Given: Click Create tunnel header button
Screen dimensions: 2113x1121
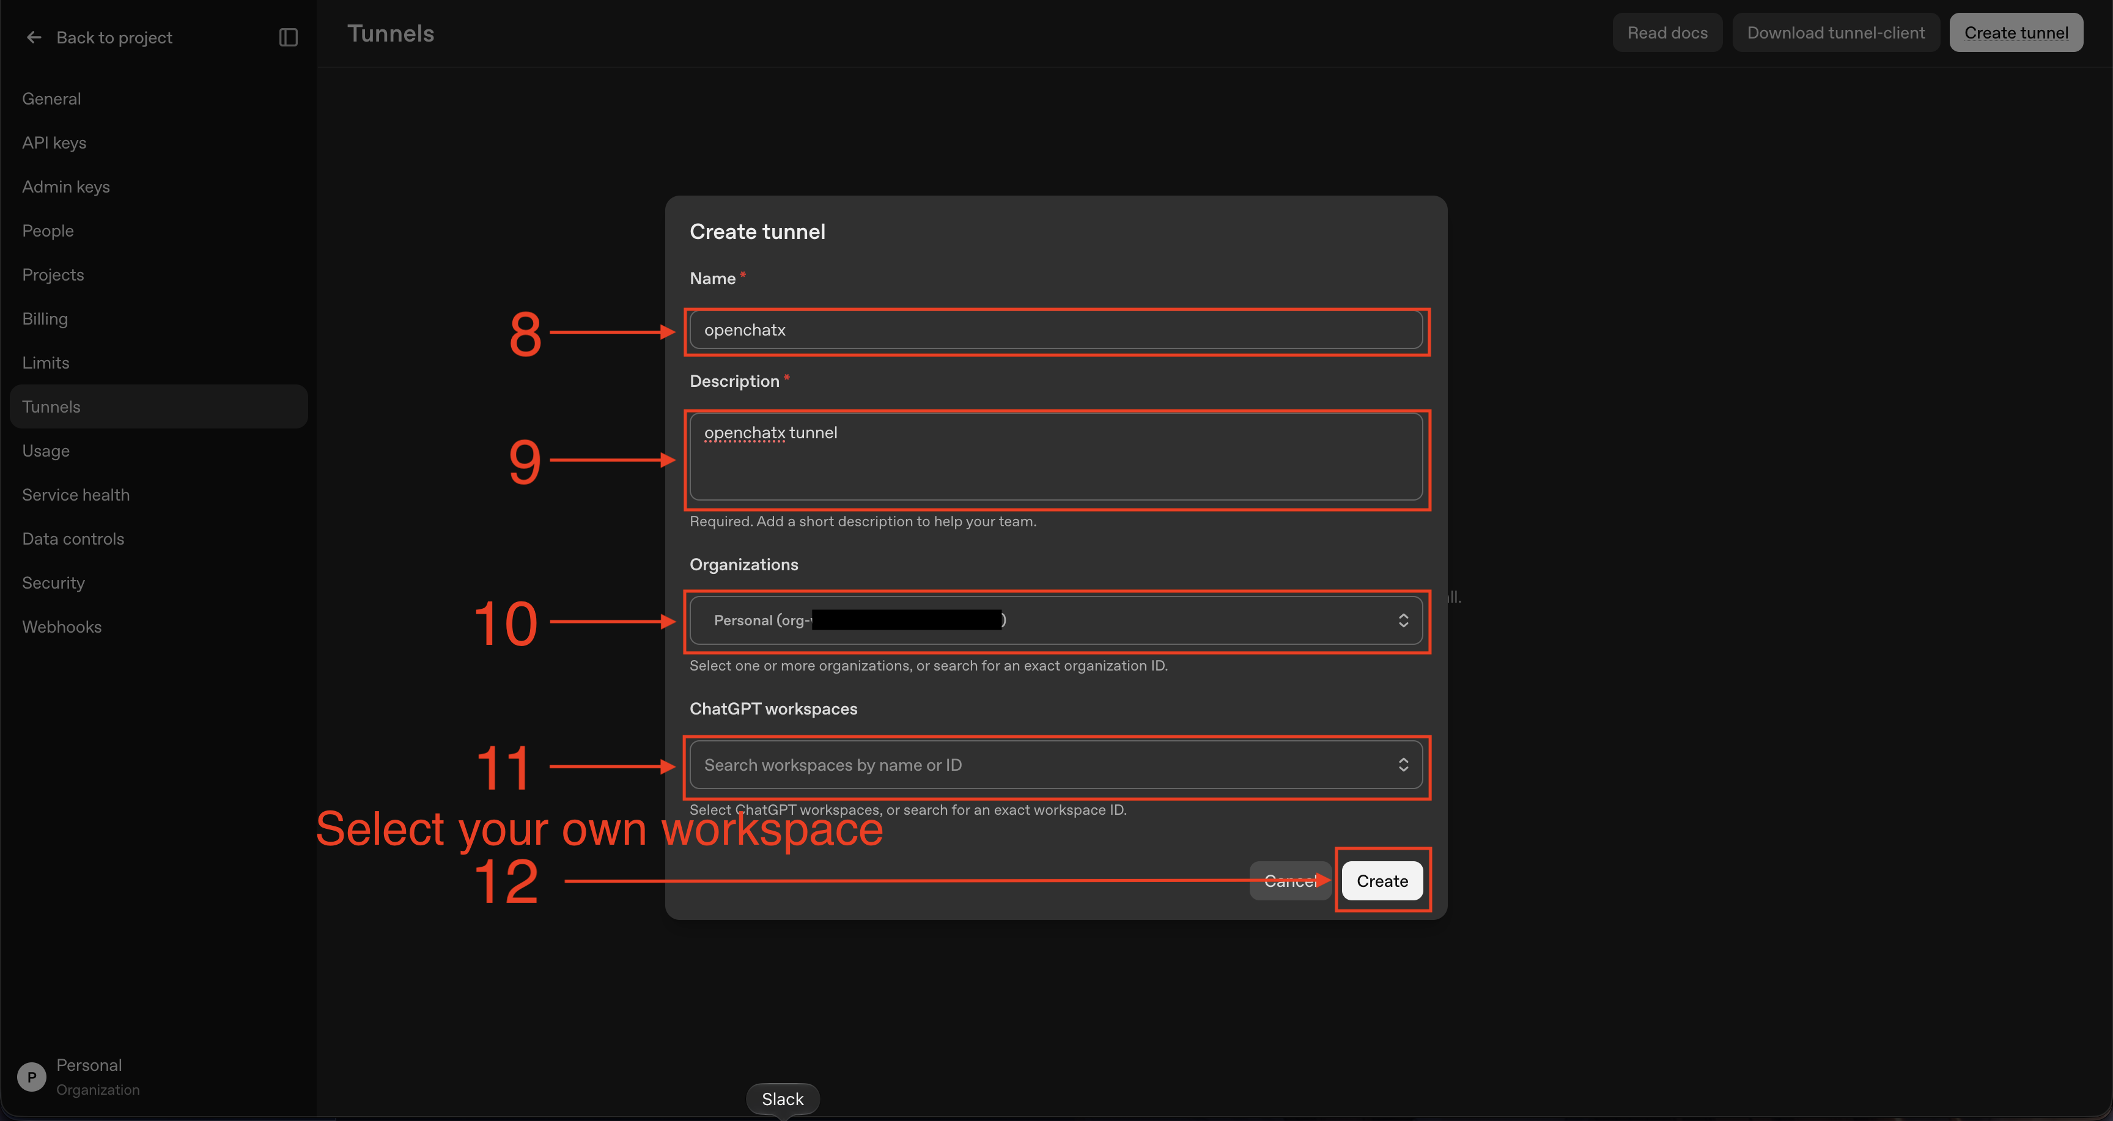Looking at the screenshot, I should click(2015, 33).
